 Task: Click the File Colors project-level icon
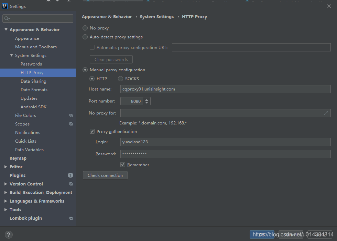click(x=71, y=116)
